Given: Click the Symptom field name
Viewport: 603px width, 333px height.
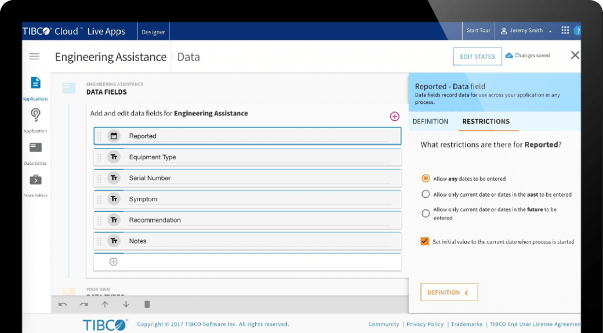Looking at the screenshot, I should [x=259, y=199].
